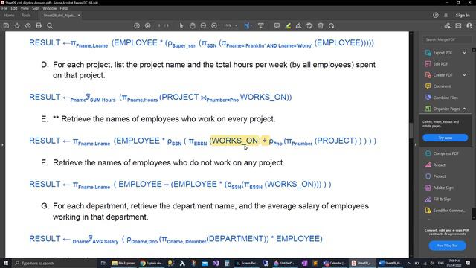476x268 pixels.
Task: Upload the file using the cloud icon
Action: point(28,26)
